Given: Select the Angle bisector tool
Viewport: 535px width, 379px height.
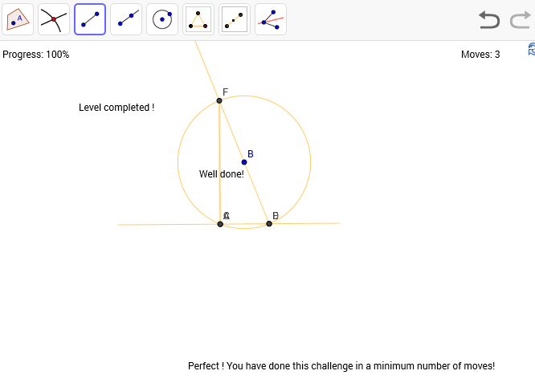Looking at the screenshot, I should tap(271, 19).
